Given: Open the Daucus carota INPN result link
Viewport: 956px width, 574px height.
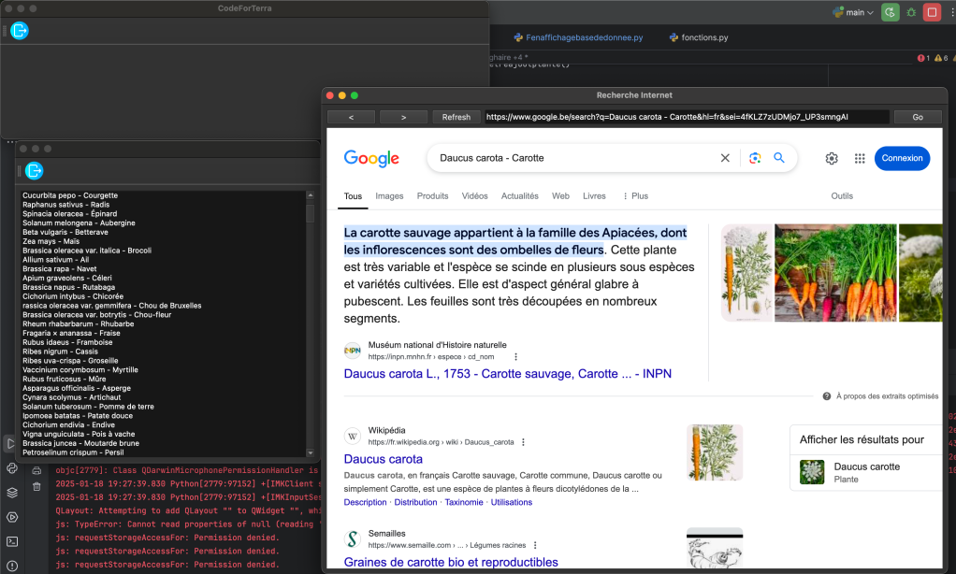Looking at the screenshot, I should (508, 374).
